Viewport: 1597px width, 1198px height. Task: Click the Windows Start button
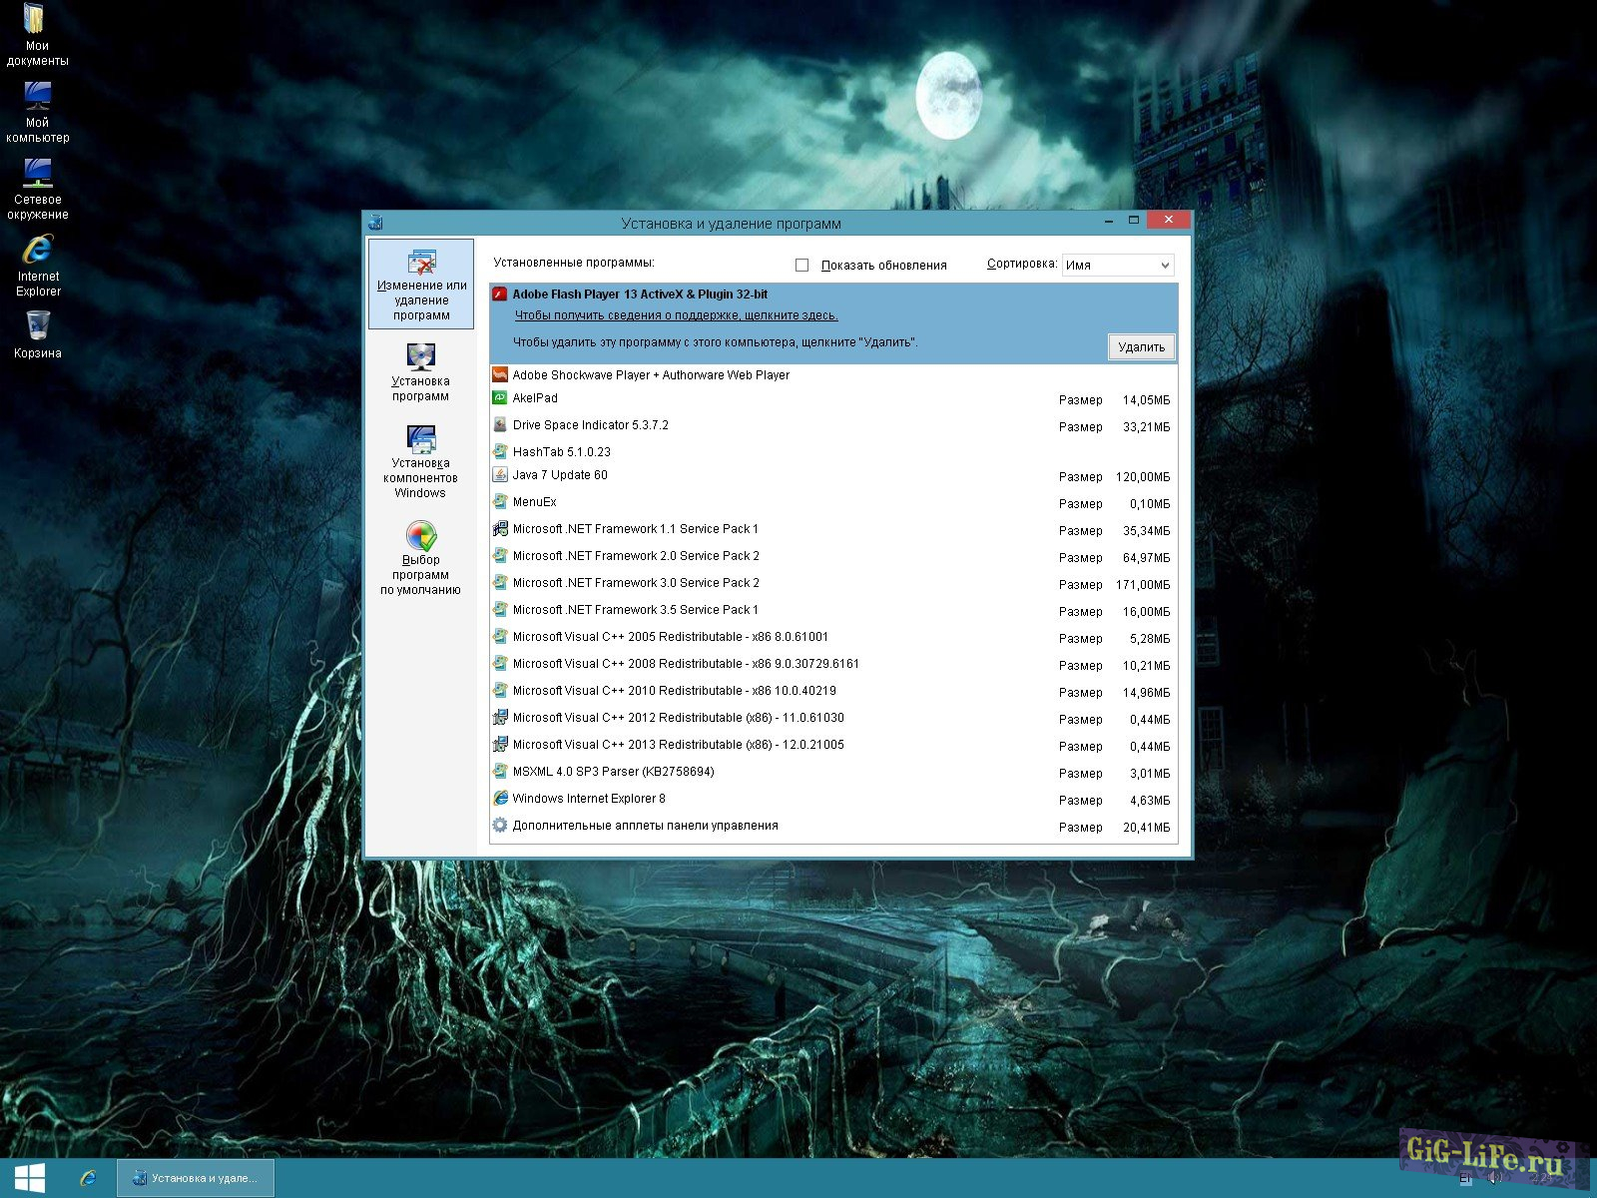point(30,1178)
